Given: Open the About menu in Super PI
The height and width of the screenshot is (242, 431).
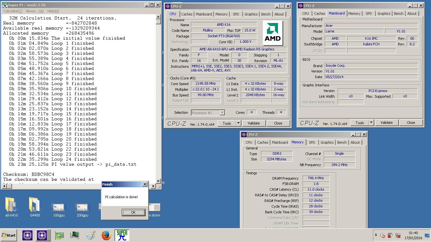Looking at the screenshot, I should [x=35, y=11].
